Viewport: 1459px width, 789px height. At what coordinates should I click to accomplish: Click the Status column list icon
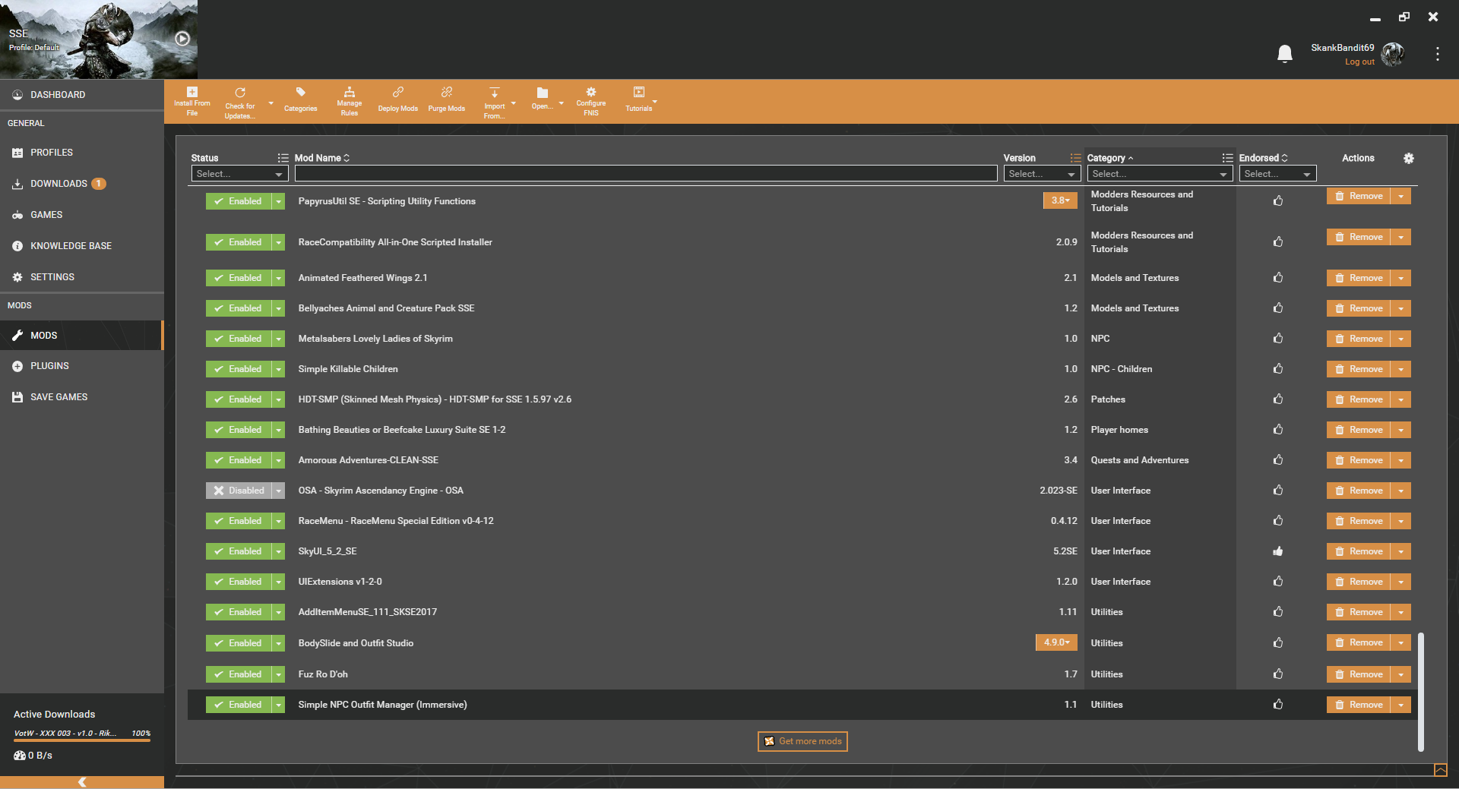[x=283, y=158]
